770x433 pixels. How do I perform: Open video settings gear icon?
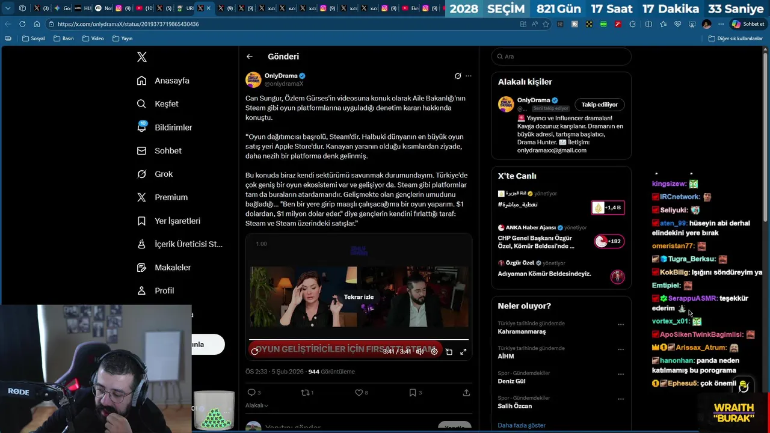point(434,351)
